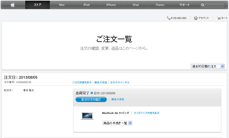Go to the Mac tab

[x=62, y=5]
